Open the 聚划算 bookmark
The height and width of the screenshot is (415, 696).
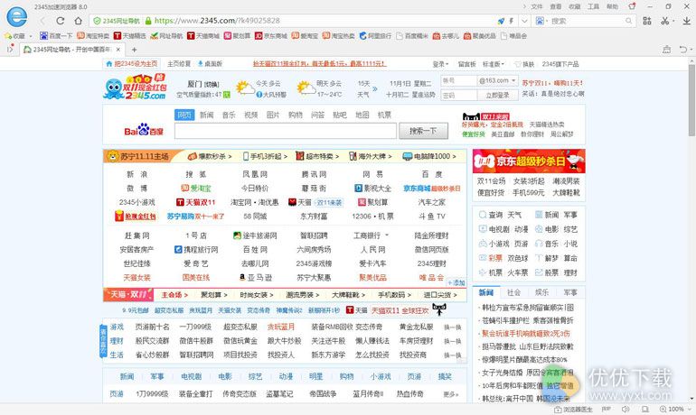pos(237,36)
